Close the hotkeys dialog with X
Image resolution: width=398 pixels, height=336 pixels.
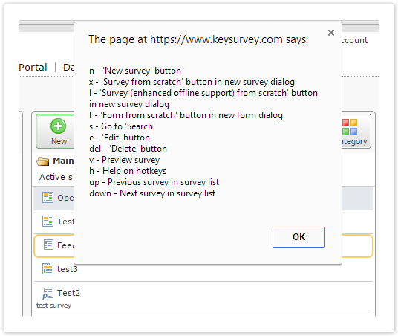coord(330,33)
